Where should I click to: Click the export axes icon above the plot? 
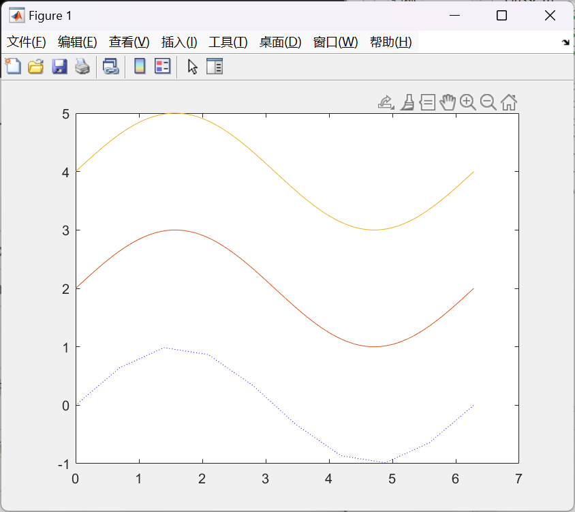click(386, 102)
